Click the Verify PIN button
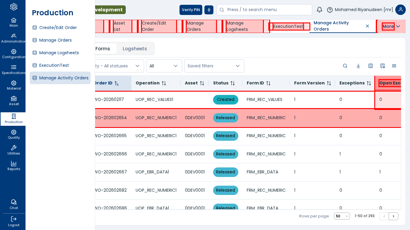 click(x=191, y=10)
